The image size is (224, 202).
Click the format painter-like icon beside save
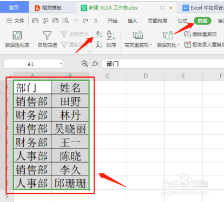[x=45, y=21]
